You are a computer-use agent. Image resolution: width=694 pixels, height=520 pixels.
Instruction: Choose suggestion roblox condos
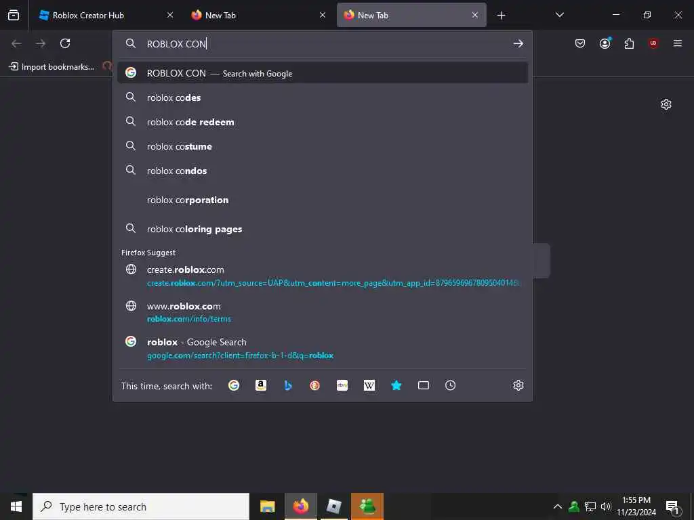pyautogui.click(x=322, y=170)
